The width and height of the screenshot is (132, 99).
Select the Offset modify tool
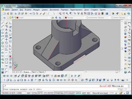point(6,33)
